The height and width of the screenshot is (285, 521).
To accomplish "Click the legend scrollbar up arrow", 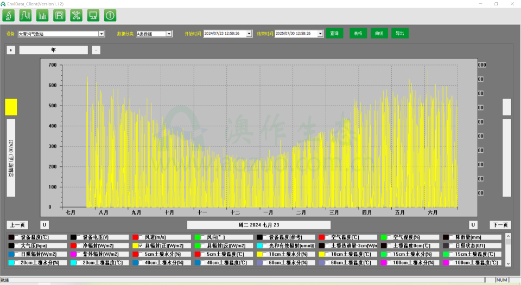I will coord(508,236).
